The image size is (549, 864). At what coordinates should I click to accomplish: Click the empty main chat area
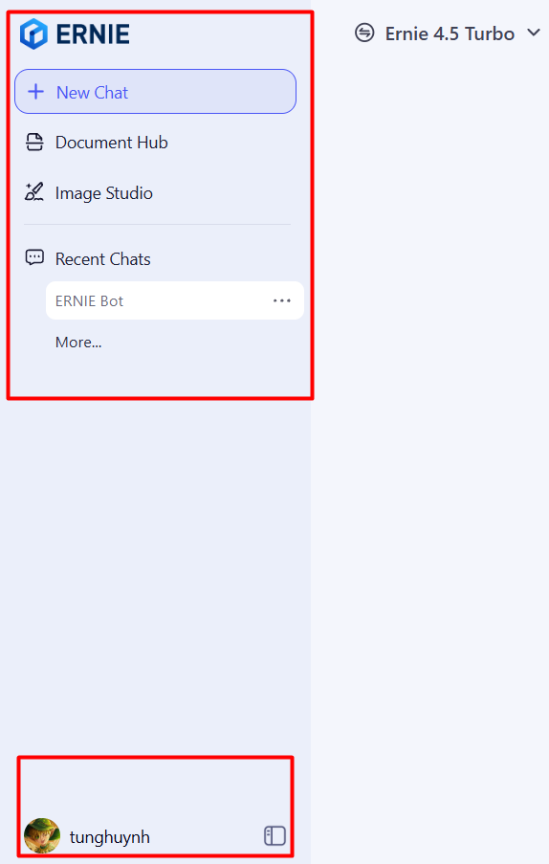(429, 441)
